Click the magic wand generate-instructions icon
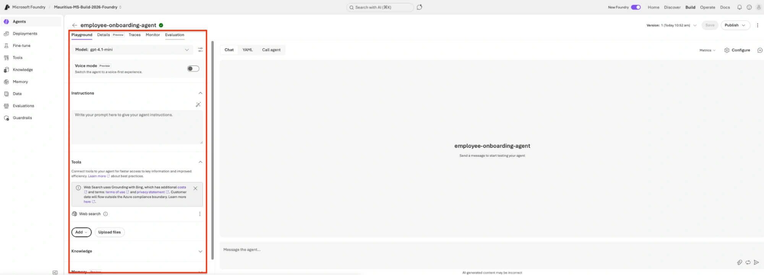 (198, 105)
